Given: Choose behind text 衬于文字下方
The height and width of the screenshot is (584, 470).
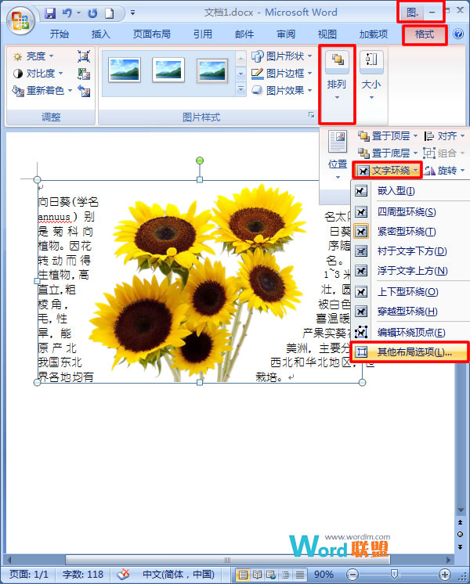Looking at the screenshot, I should tap(412, 251).
